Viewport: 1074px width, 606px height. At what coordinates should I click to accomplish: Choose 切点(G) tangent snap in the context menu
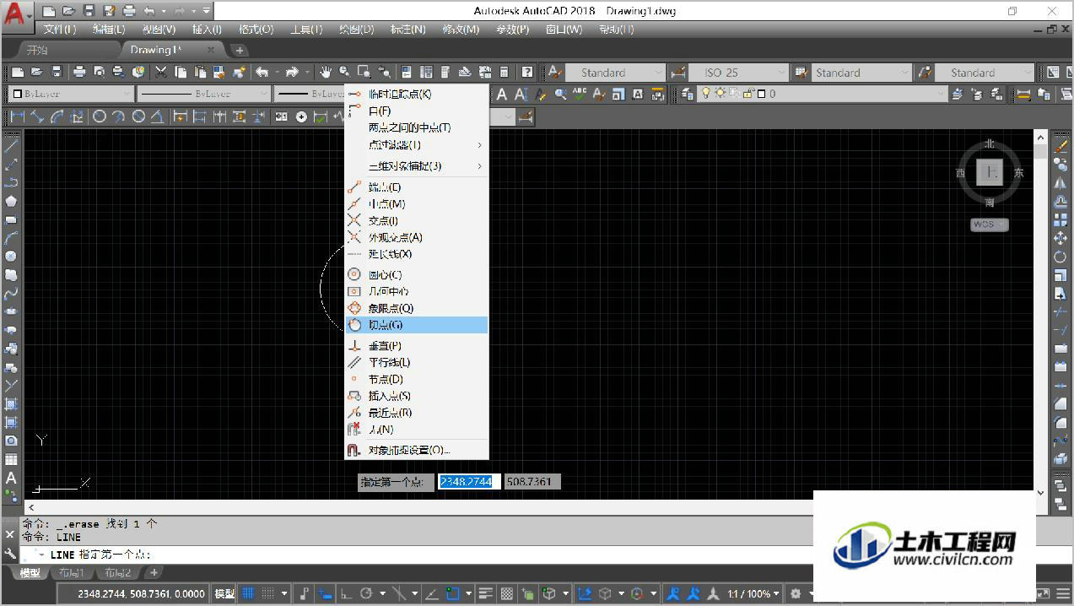pyautogui.click(x=417, y=325)
